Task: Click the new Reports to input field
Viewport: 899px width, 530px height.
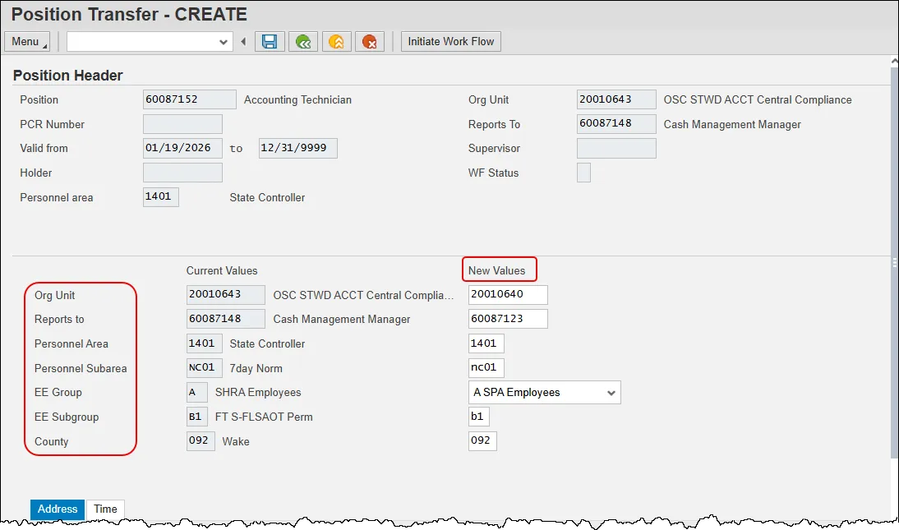Action: pyautogui.click(x=508, y=320)
